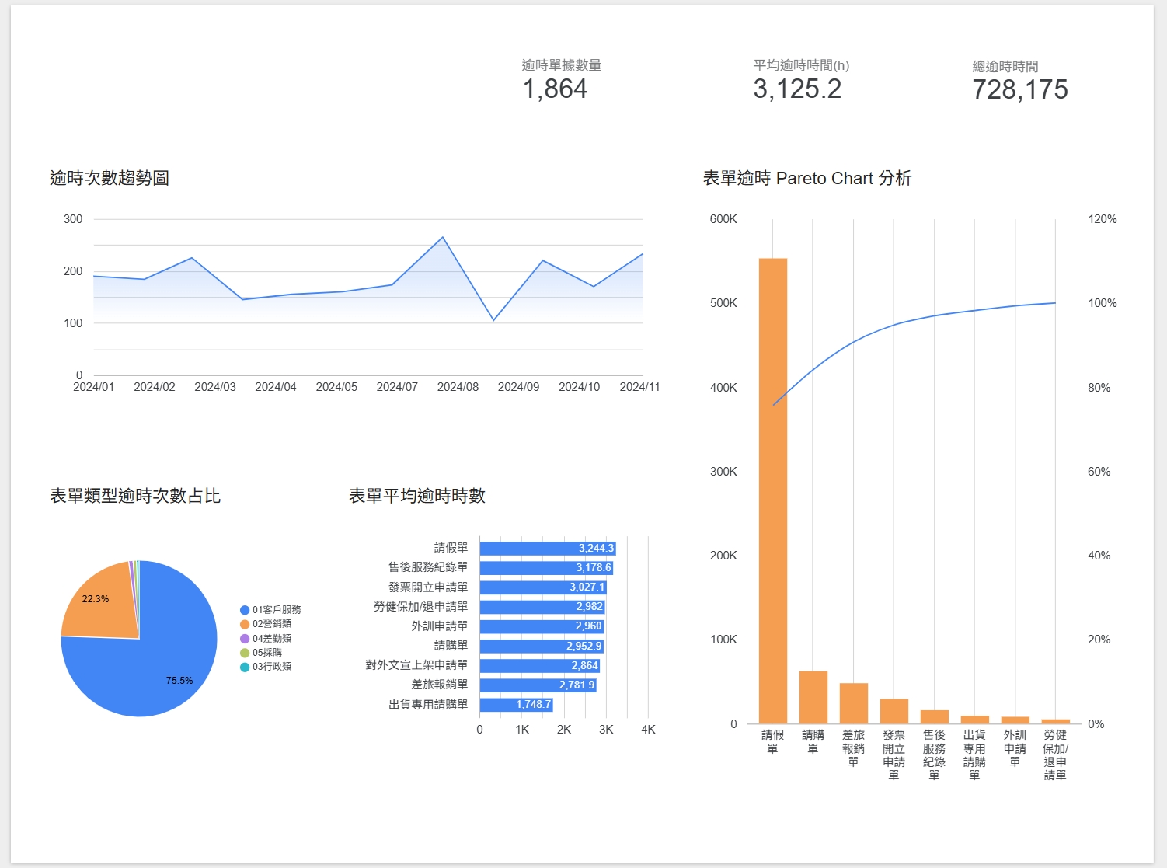Image resolution: width=1167 pixels, height=868 pixels.
Task: Select the 對外文宣上架申請單 bar showing 2,864
Action: coord(539,666)
